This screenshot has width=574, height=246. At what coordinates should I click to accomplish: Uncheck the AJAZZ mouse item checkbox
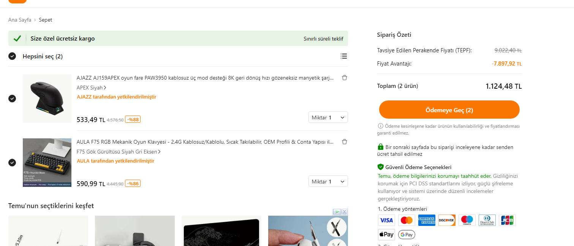12,99
